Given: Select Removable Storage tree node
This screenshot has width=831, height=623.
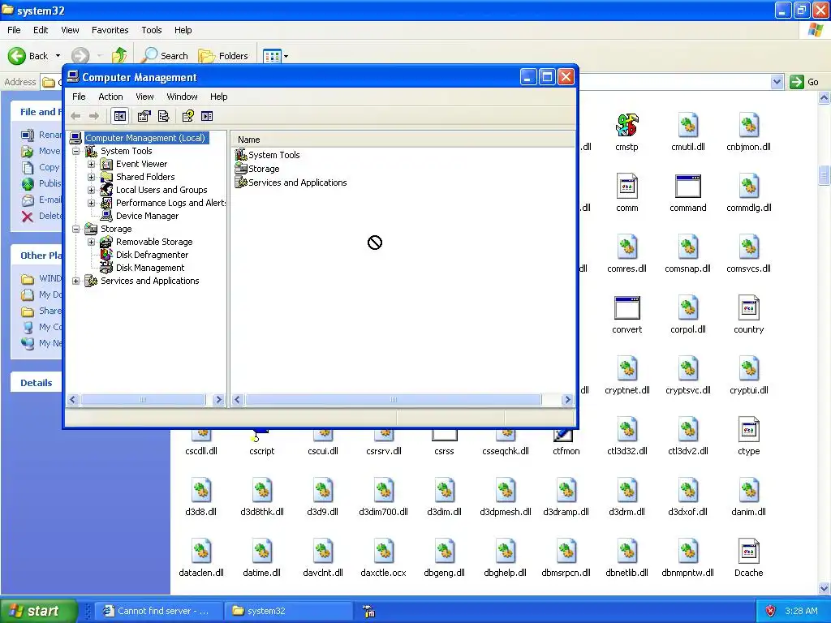Looking at the screenshot, I should 154,242.
